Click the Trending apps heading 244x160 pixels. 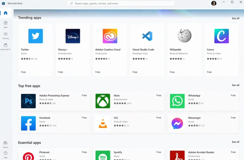click(x=30, y=18)
